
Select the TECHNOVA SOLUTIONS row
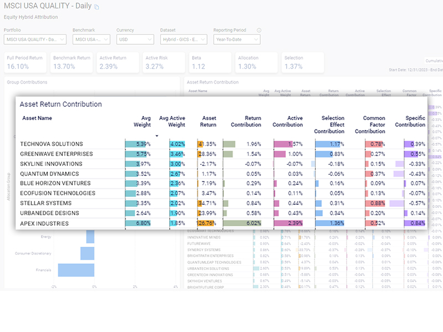coord(51,144)
